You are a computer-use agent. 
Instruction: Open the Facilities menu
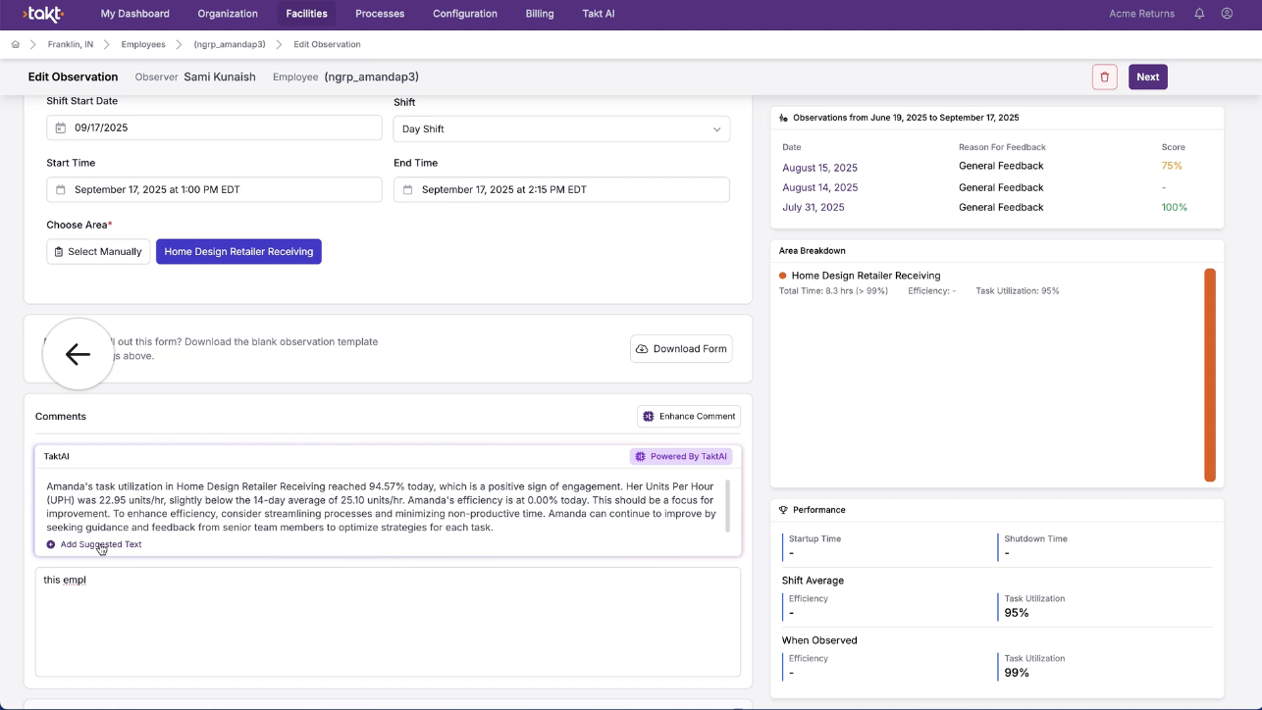[x=306, y=14]
